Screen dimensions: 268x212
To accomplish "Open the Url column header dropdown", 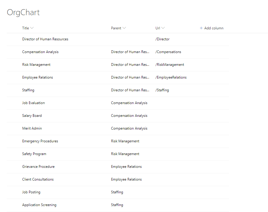I will [x=163, y=28].
